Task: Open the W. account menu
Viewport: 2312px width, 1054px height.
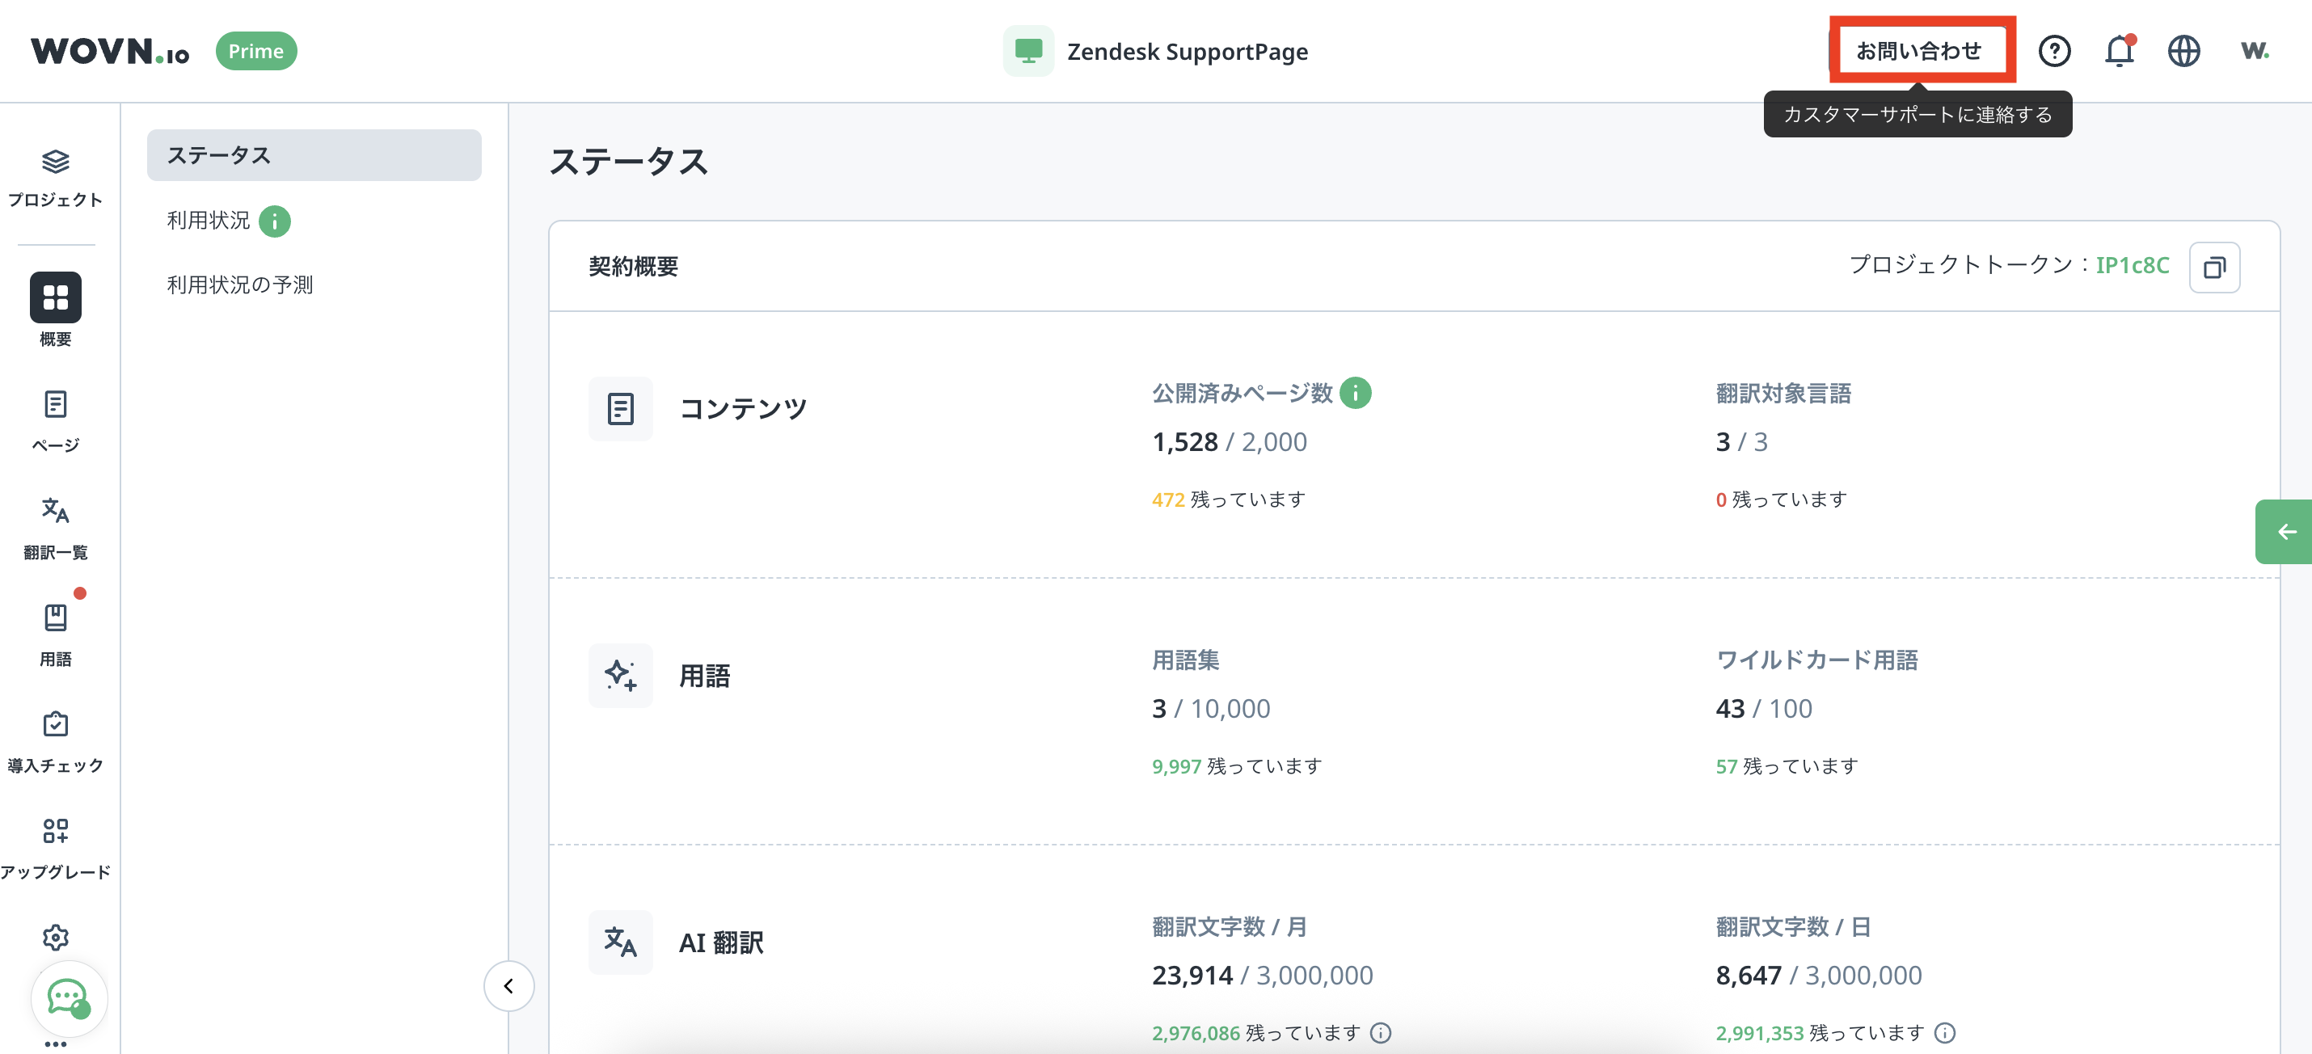Action: click(2254, 51)
